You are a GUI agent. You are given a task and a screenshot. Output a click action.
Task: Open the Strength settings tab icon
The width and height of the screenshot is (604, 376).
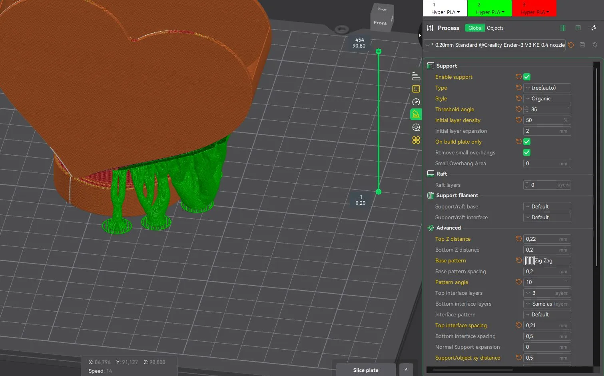416,89
